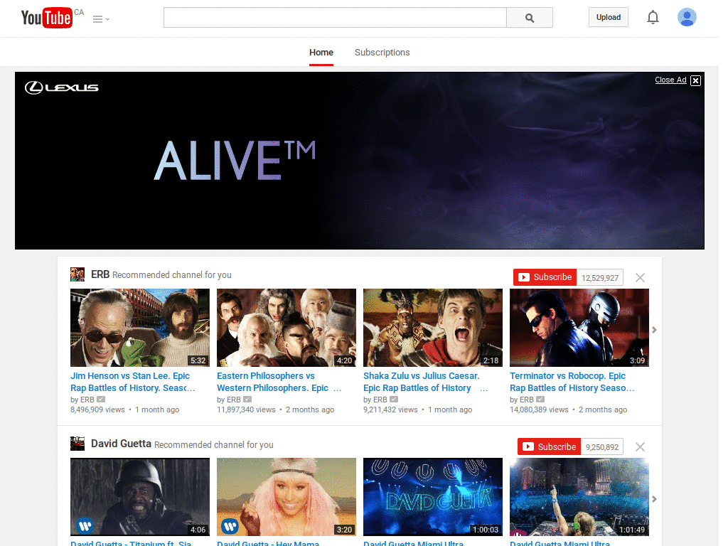Click the Lexus logo in the ad
The height and width of the screenshot is (546, 728).
coord(62,87)
